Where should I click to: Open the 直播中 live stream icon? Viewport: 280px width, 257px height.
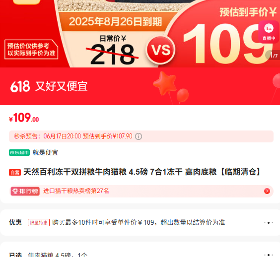tap(269, 32)
